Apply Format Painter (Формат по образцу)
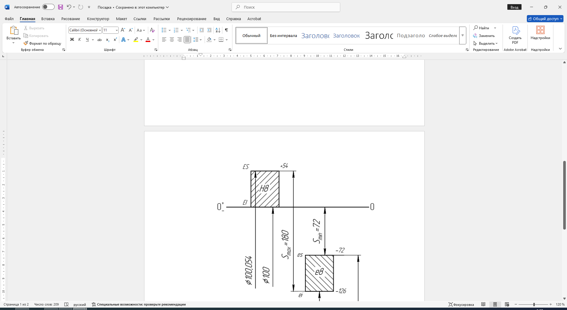The image size is (567, 310). (42, 43)
